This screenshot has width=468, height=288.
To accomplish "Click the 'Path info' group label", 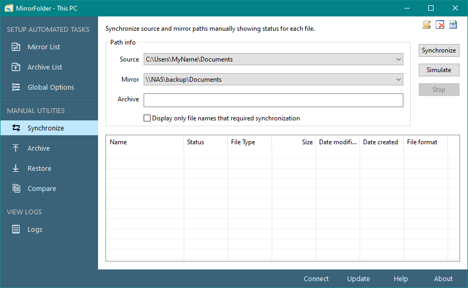I will [x=122, y=42].
